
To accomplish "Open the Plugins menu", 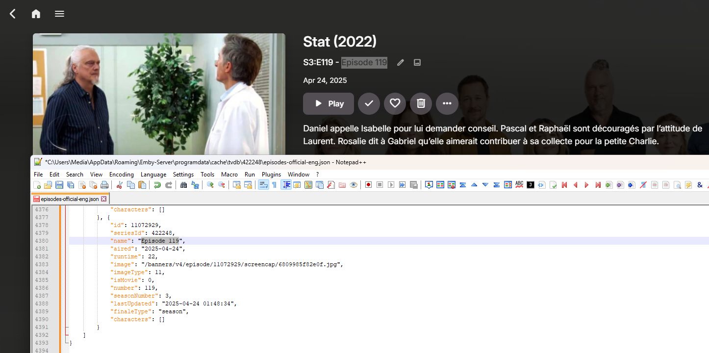I will point(271,174).
